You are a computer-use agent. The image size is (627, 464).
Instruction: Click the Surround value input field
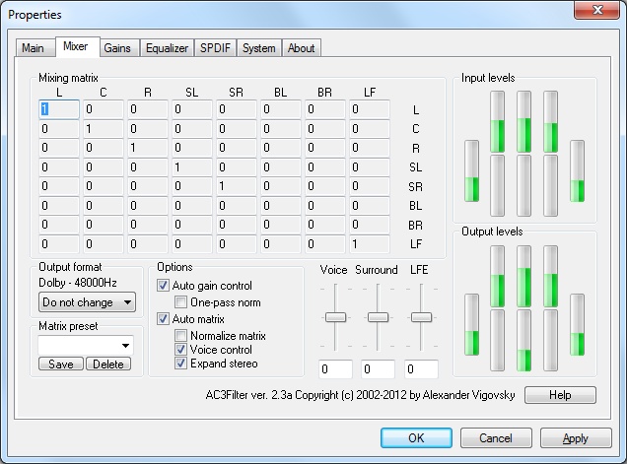(x=378, y=368)
